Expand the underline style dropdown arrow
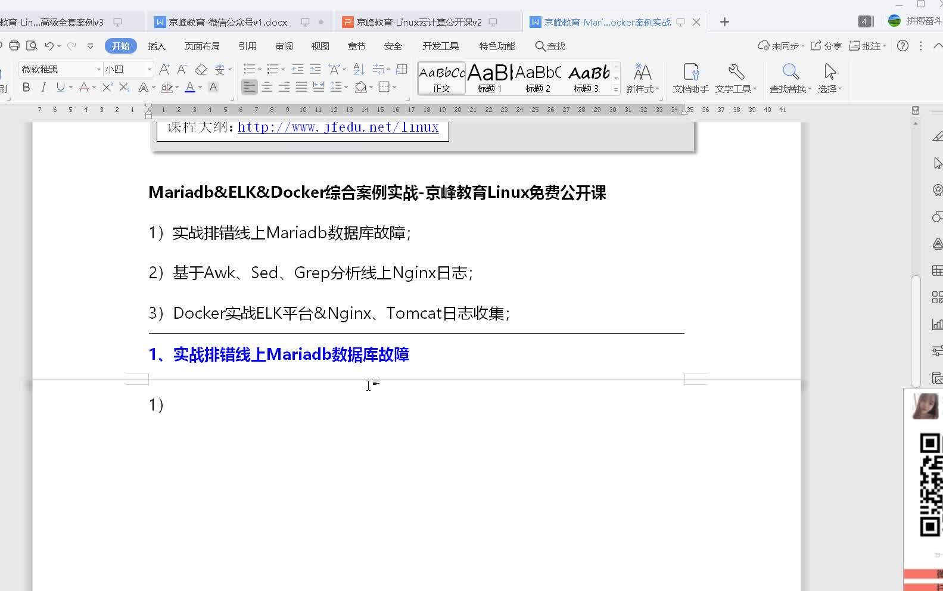The image size is (943, 591). tap(71, 88)
